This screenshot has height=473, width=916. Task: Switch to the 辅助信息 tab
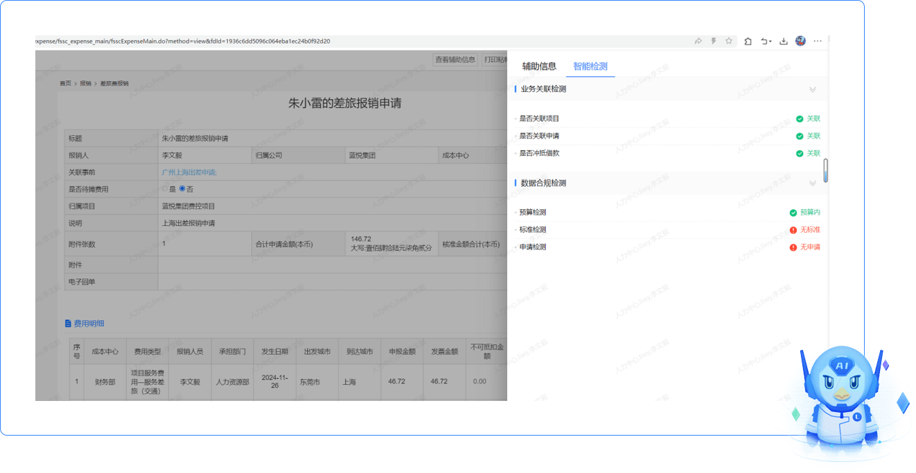pyautogui.click(x=539, y=66)
